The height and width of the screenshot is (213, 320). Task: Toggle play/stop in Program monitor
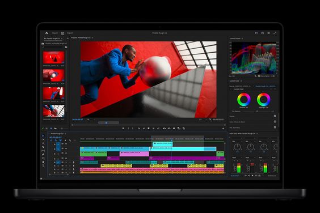click(x=149, y=128)
